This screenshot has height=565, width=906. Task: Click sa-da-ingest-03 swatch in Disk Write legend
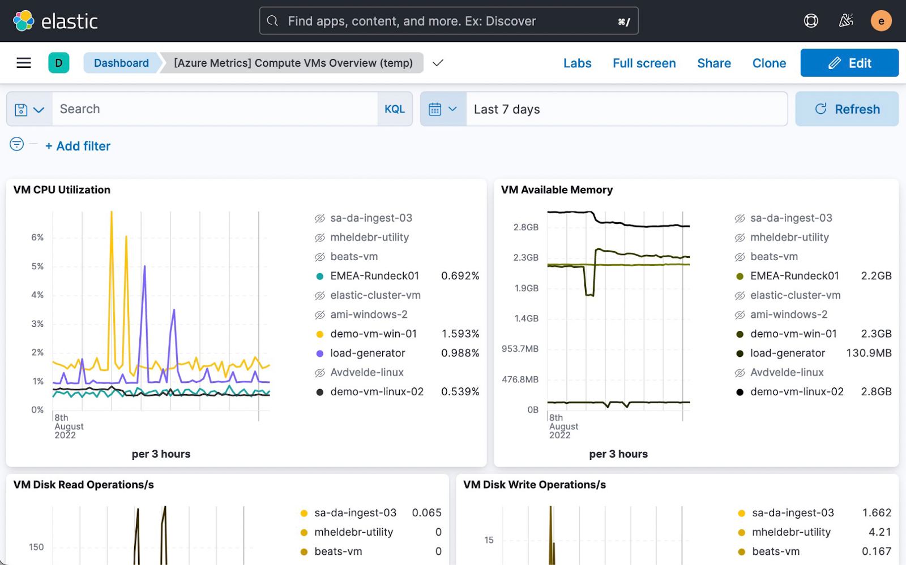coord(742,514)
